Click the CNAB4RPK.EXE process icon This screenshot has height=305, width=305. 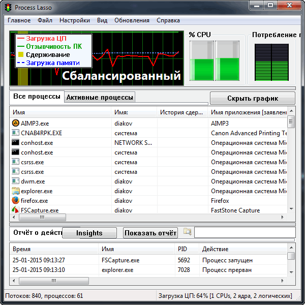tap(15, 133)
